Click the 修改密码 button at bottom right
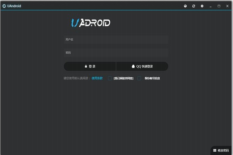 pos(221,150)
